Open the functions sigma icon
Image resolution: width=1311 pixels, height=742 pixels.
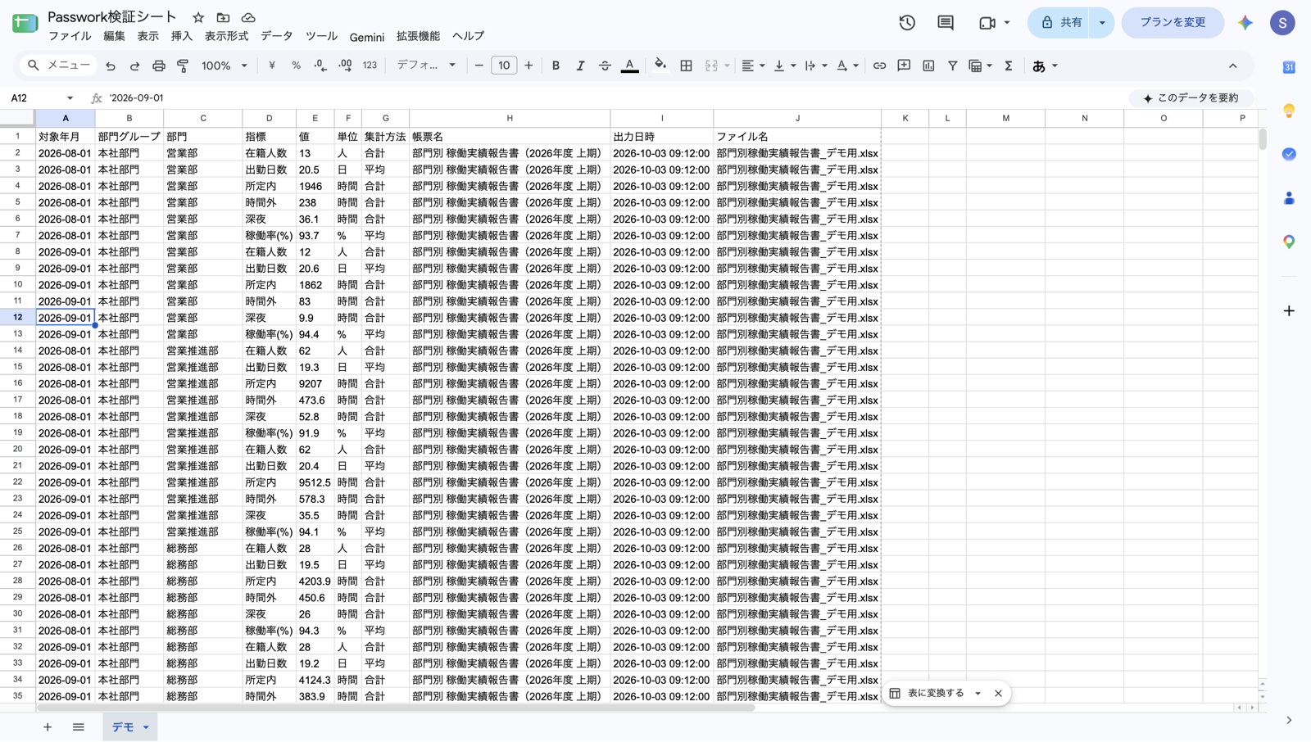tap(1009, 66)
